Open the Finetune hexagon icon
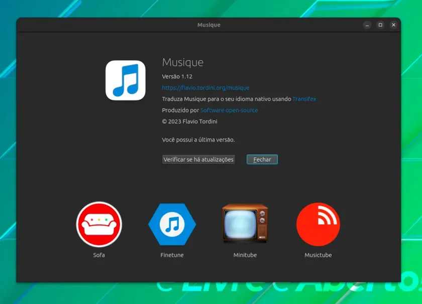The width and height of the screenshot is (422, 304). click(x=172, y=224)
